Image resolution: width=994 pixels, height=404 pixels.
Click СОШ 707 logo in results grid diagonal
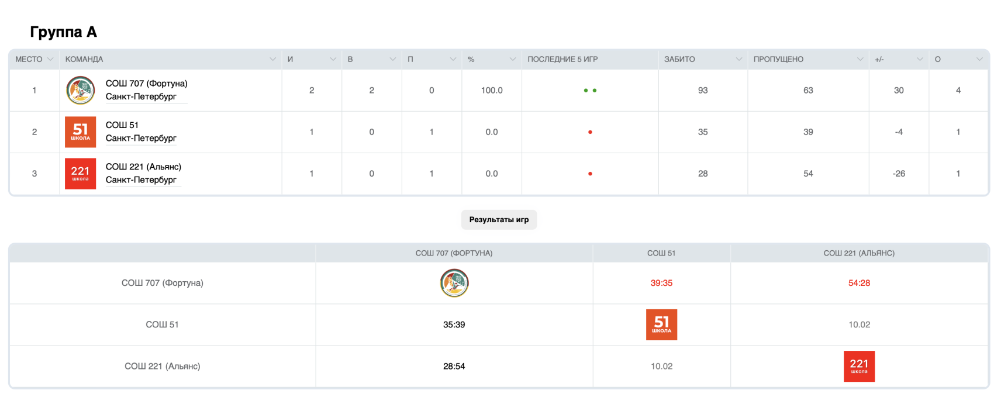(454, 283)
